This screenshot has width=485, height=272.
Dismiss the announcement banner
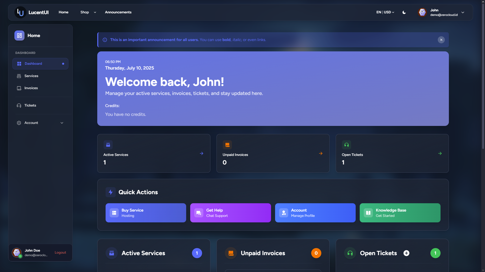click(441, 40)
